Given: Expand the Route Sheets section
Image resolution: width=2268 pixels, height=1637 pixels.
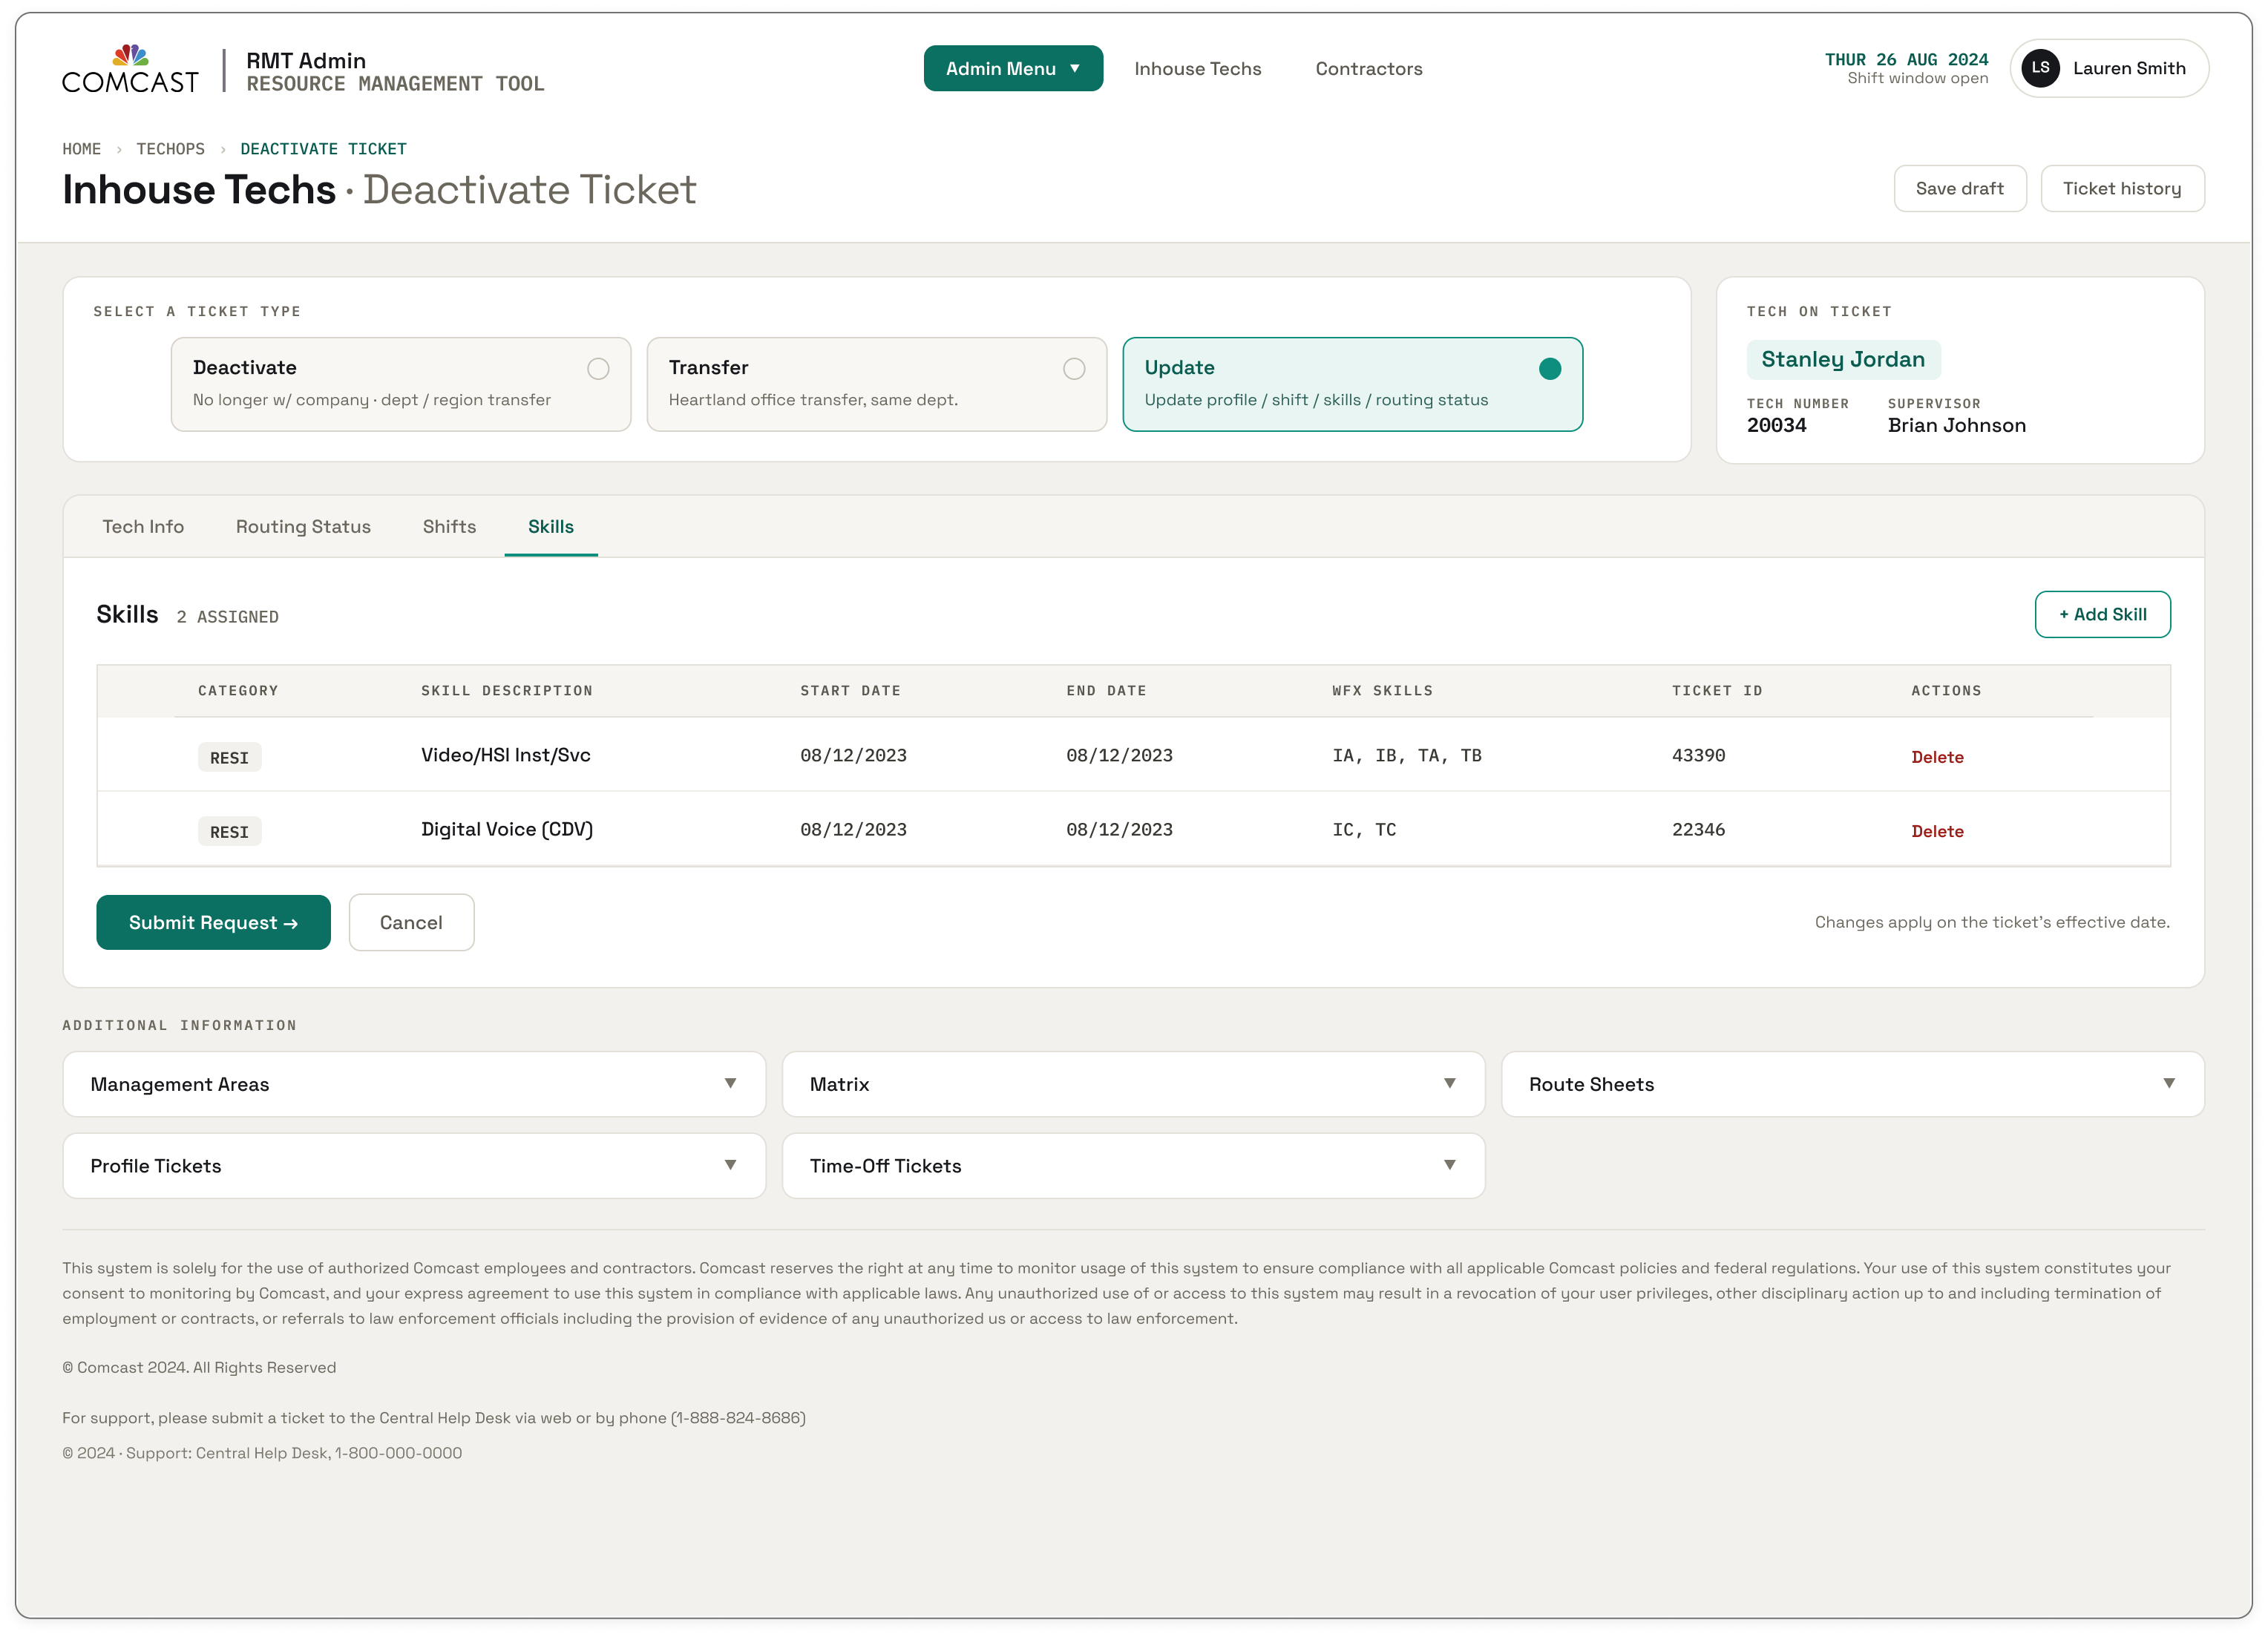Looking at the screenshot, I should tap(1852, 1084).
